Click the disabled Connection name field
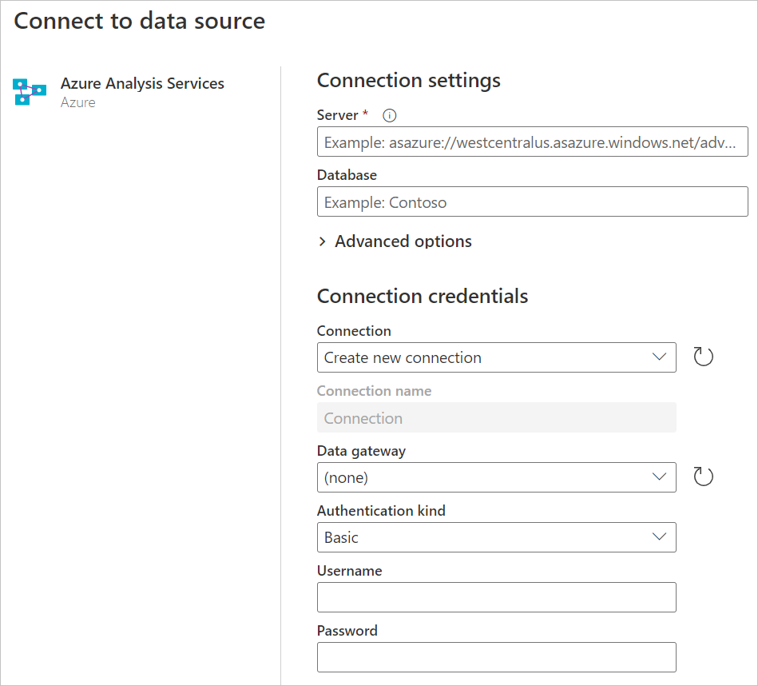This screenshot has width=758, height=686. point(496,418)
